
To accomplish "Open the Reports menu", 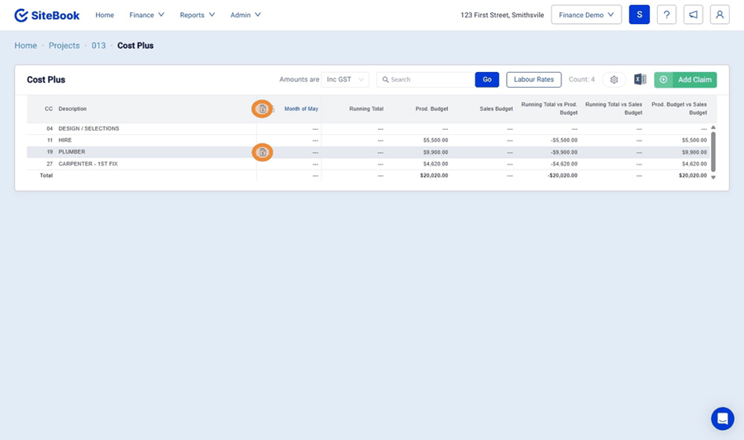I will [197, 15].
